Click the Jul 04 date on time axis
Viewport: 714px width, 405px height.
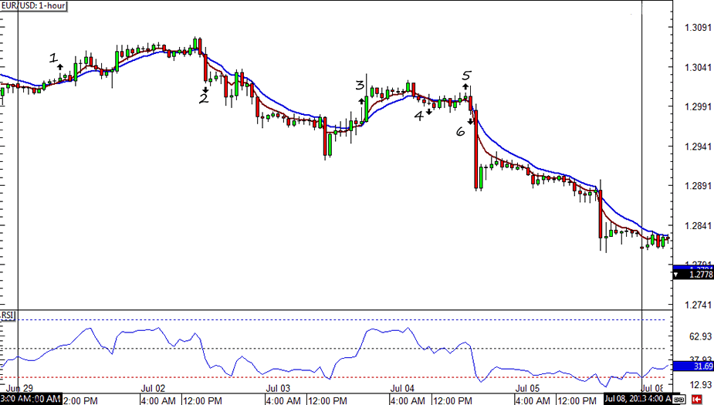coord(402,389)
